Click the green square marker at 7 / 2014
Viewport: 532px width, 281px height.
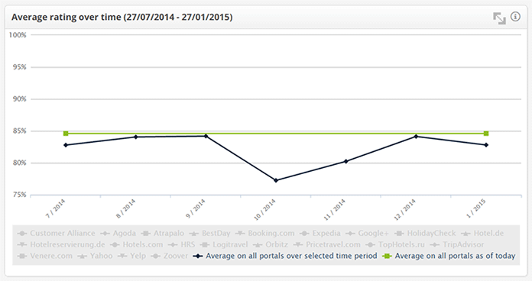coord(66,134)
